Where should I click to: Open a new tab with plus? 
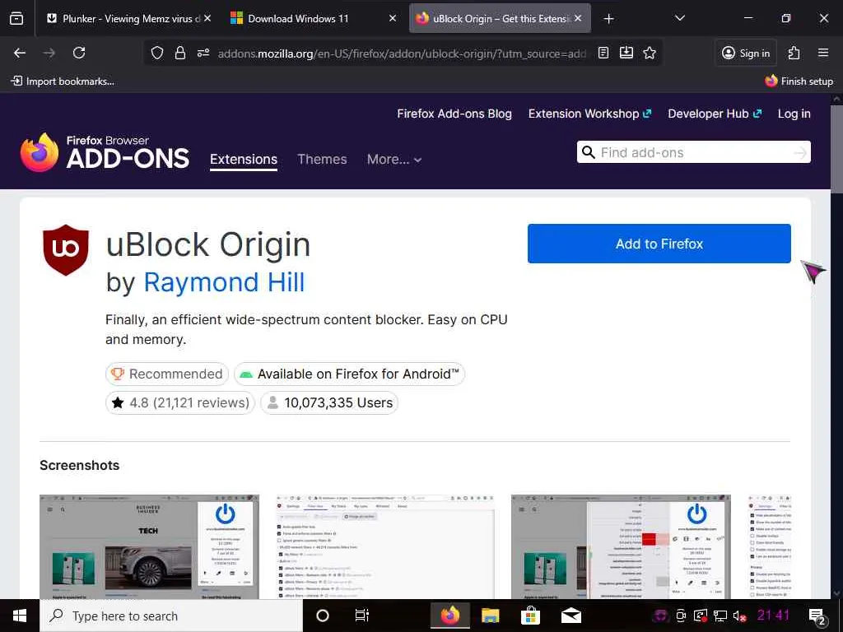point(608,19)
